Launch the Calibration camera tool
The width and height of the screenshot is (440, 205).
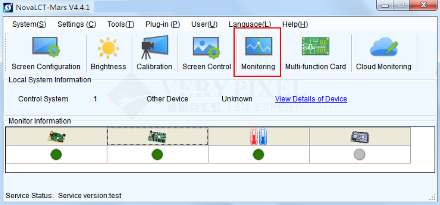coord(154,53)
